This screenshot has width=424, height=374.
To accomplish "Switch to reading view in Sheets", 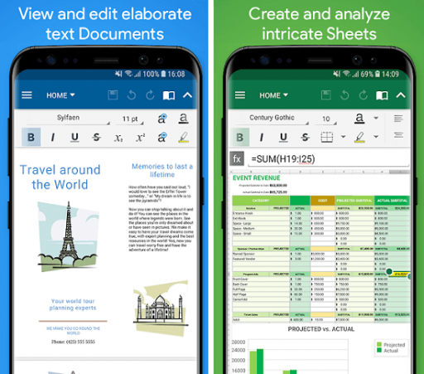I will 382,95.
